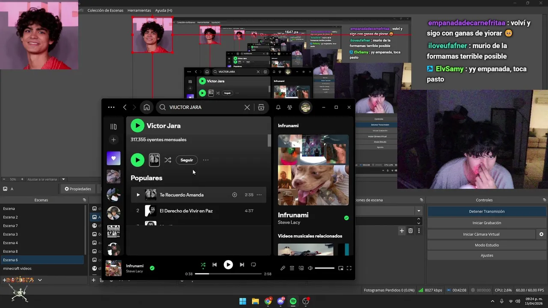Toggle shuffle in Spotify player bar
Screen dimensions: 548x308
click(x=203, y=265)
